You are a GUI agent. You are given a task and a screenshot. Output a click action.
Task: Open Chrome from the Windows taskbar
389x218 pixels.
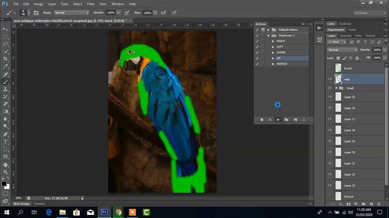click(x=119, y=212)
